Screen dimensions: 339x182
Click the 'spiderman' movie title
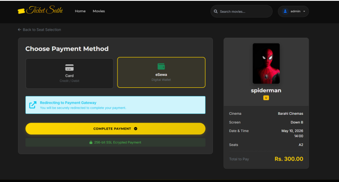pyautogui.click(x=266, y=91)
